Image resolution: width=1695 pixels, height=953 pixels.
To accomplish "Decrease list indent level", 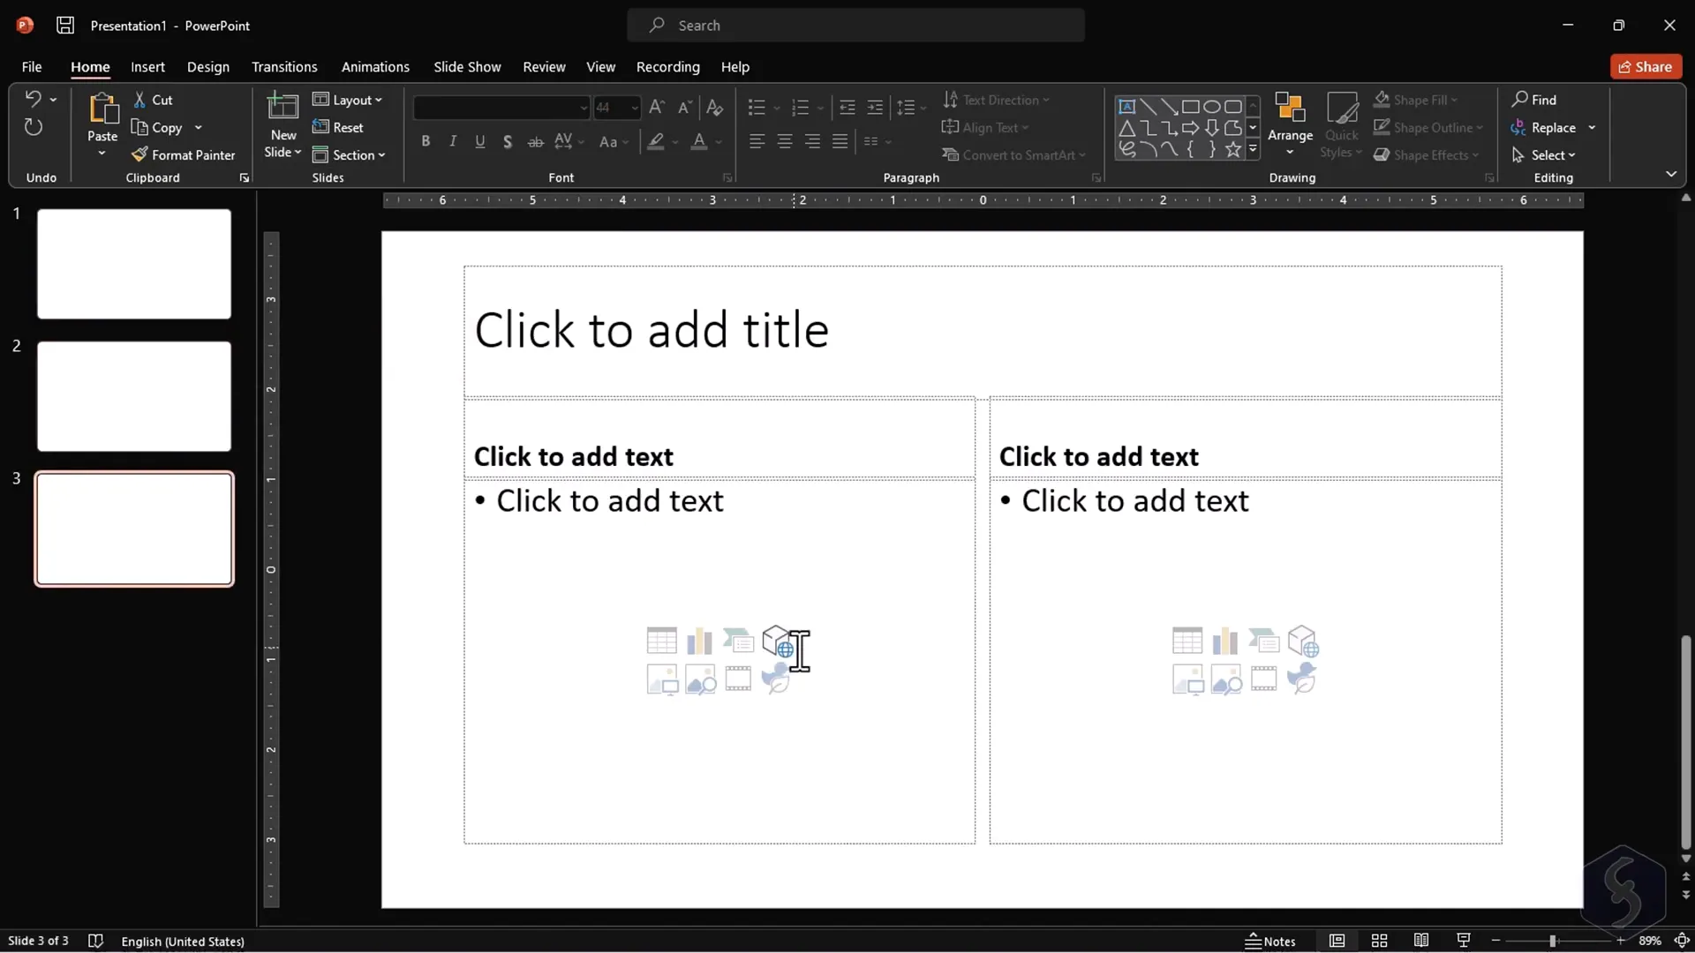I will click(x=847, y=108).
